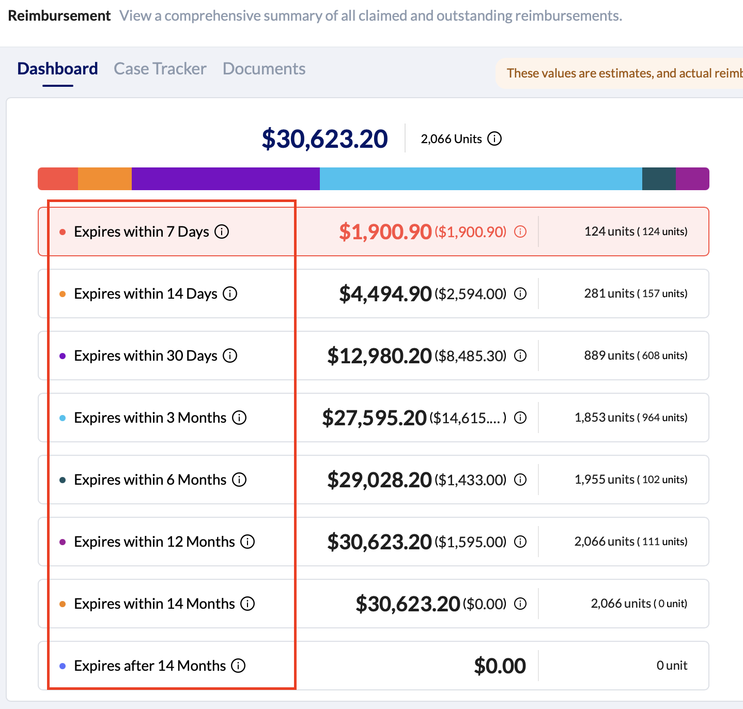Click the purple segment of the summary bar
The height and width of the screenshot is (709, 743).
tap(225, 179)
